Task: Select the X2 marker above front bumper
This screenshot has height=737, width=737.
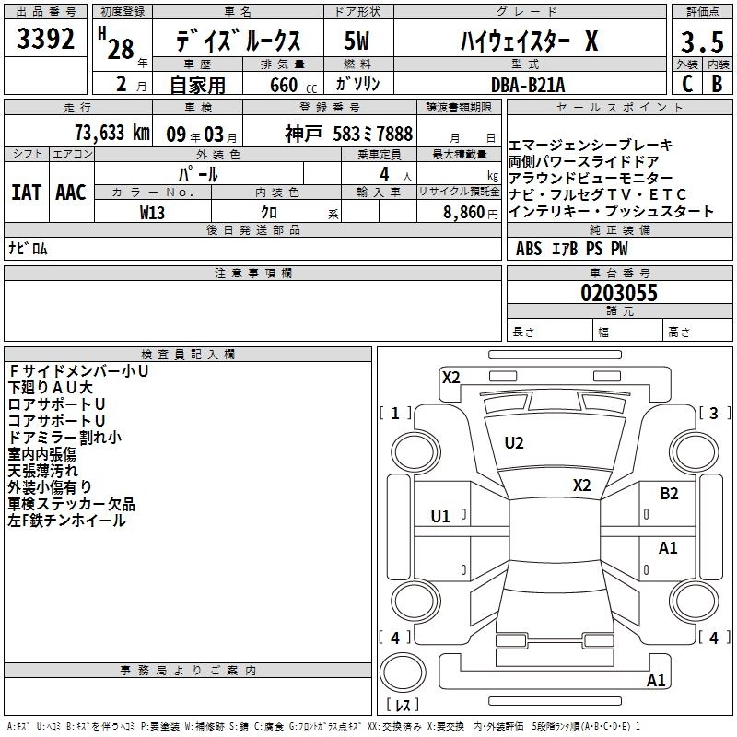Action: [450, 377]
